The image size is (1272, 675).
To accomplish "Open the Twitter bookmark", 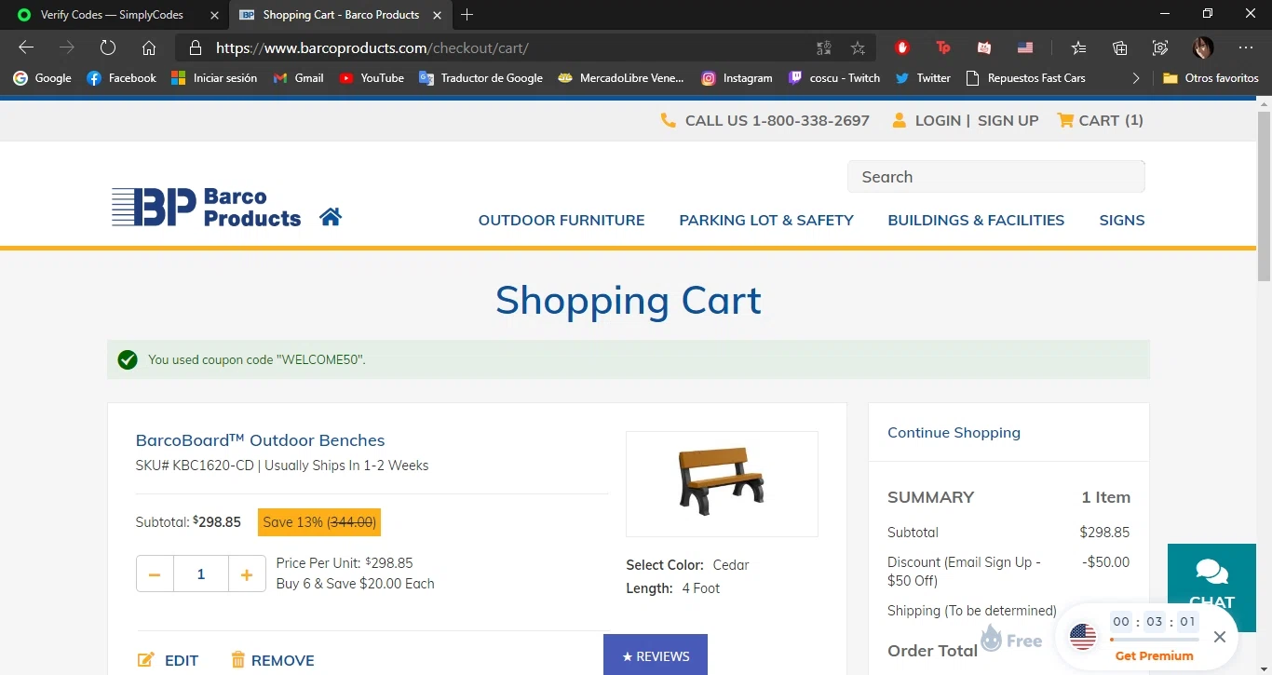I will tap(923, 78).
